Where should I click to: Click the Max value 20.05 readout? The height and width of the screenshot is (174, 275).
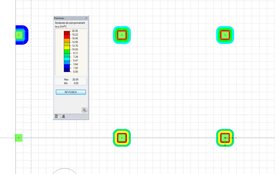tap(75, 79)
